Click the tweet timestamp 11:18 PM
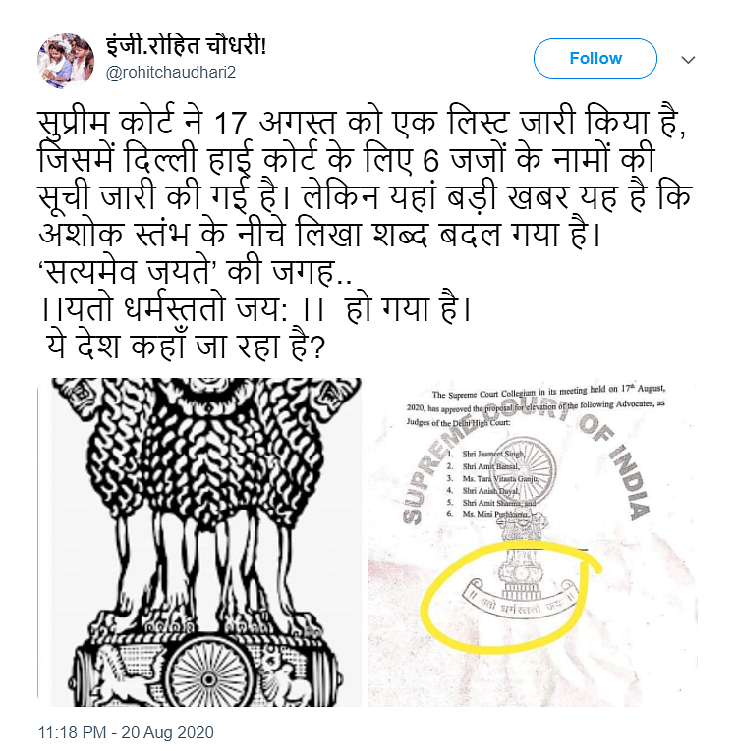737x751 pixels. pyautogui.click(x=72, y=732)
